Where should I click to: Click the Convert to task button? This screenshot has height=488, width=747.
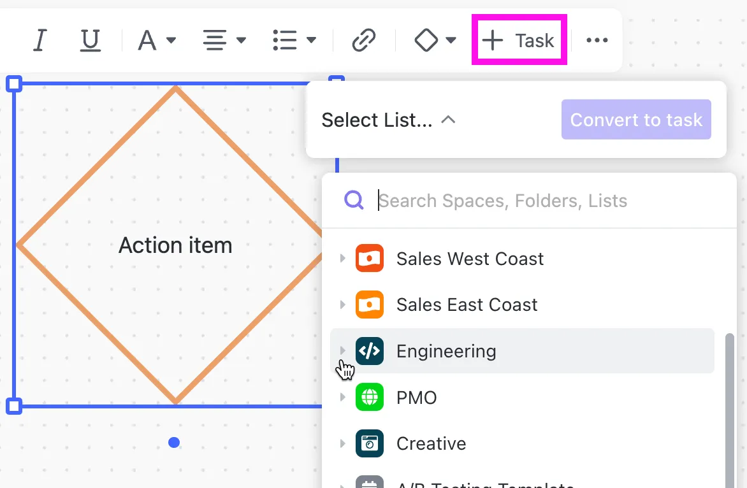click(x=636, y=120)
